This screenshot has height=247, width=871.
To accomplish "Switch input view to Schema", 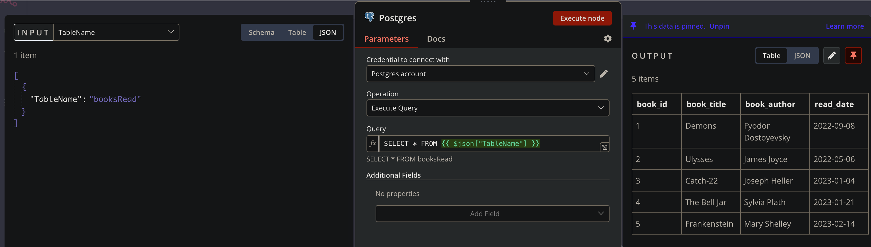I will click(x=261, y=32).
